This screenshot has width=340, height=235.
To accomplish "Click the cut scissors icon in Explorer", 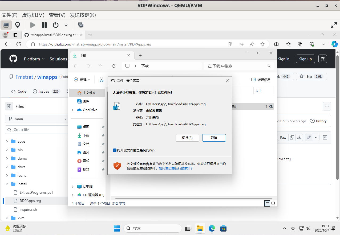I will (x=102, y=80).
